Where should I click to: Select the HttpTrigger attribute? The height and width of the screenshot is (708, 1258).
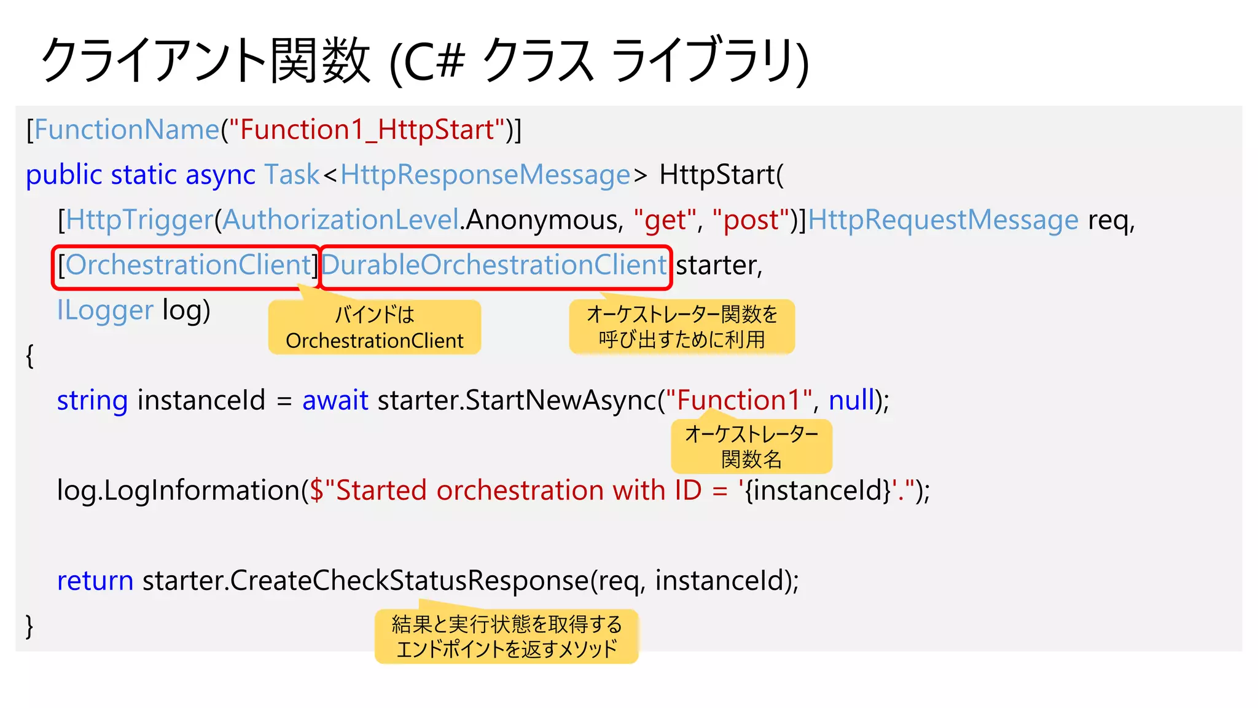(139, 220)
